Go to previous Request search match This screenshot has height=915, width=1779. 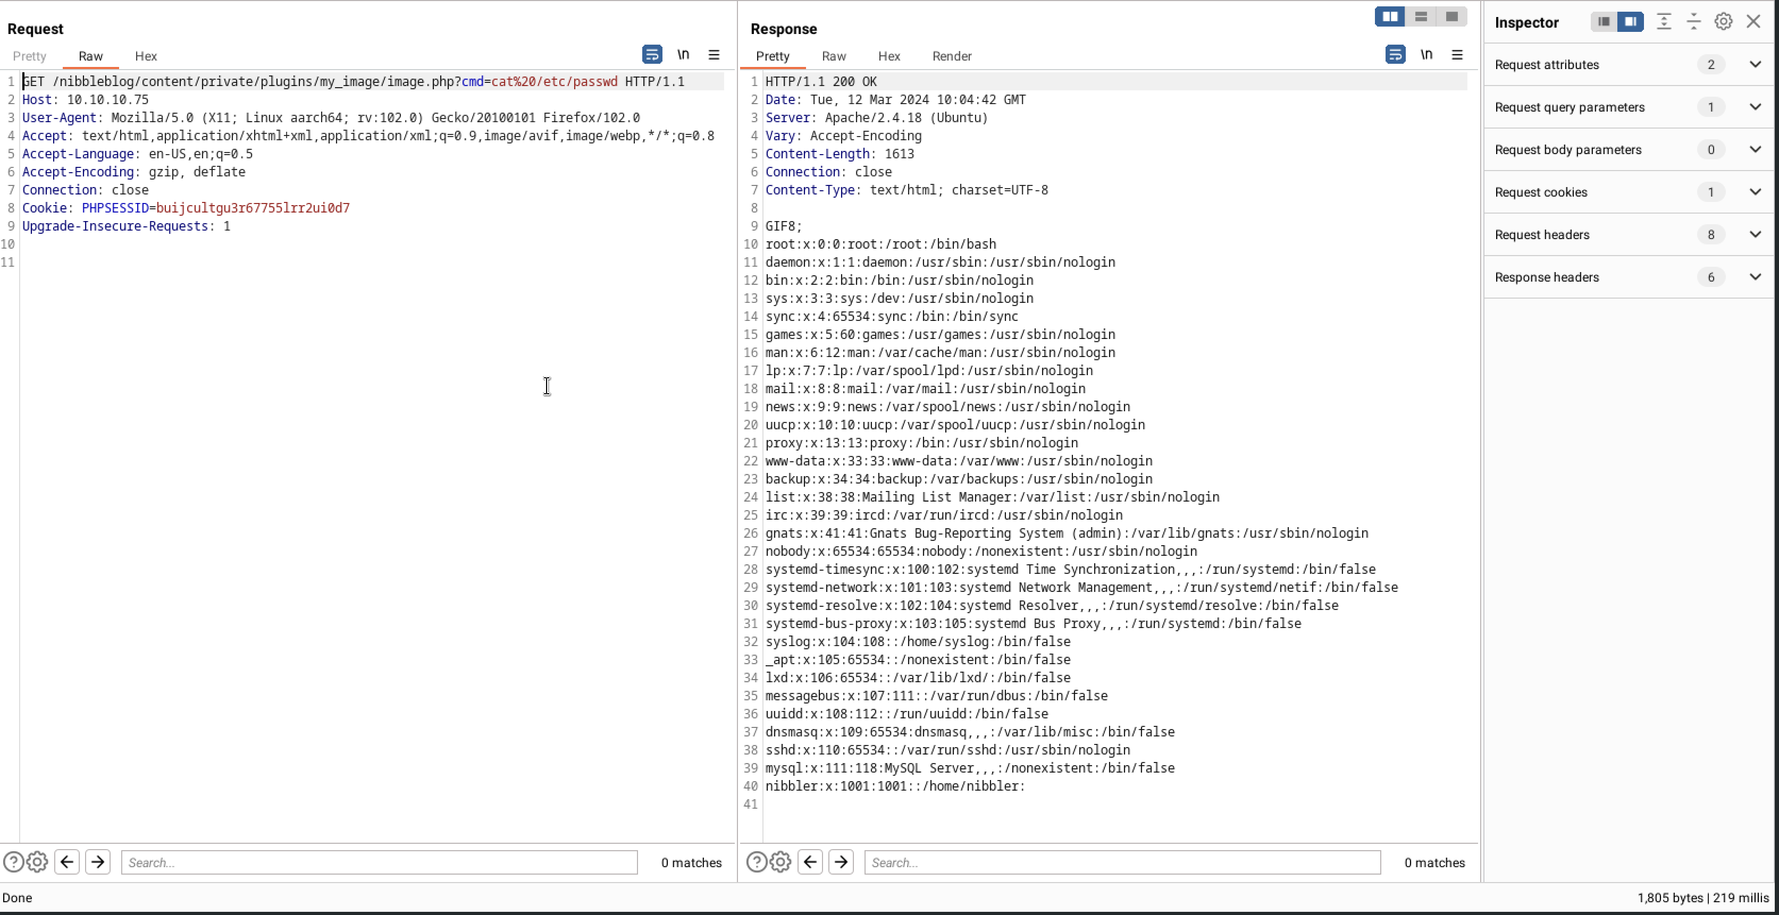pyautogui.click(x=67, y=862)
